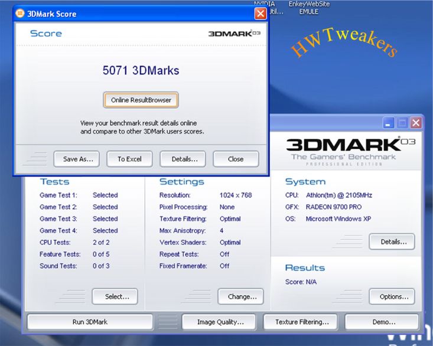
Task: Click the Tests section heading
Action: coord(55,181)
